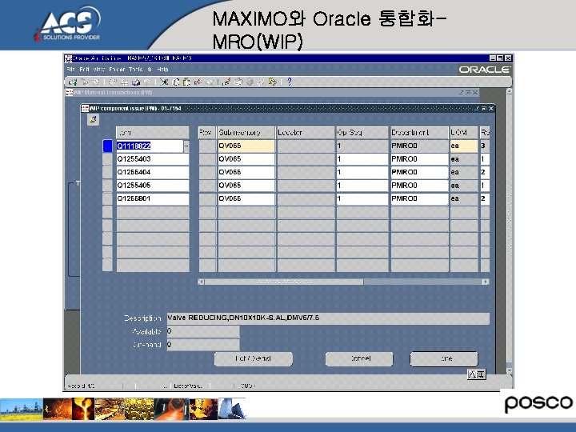Click the Edit Field pencil toolbar icon
This screenshot has width=576, height=432.
pos(226,82)
